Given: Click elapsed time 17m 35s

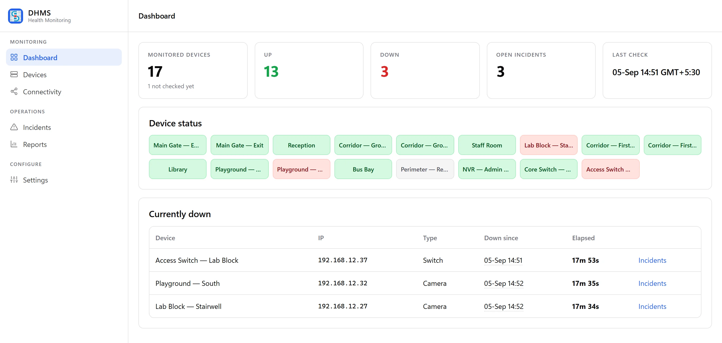Looking at the screenshot, I should pyautogui.click(x=585, y=283).
